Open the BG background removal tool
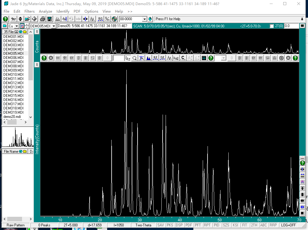This screenshot has width=308, height=230. coord(100,19)
